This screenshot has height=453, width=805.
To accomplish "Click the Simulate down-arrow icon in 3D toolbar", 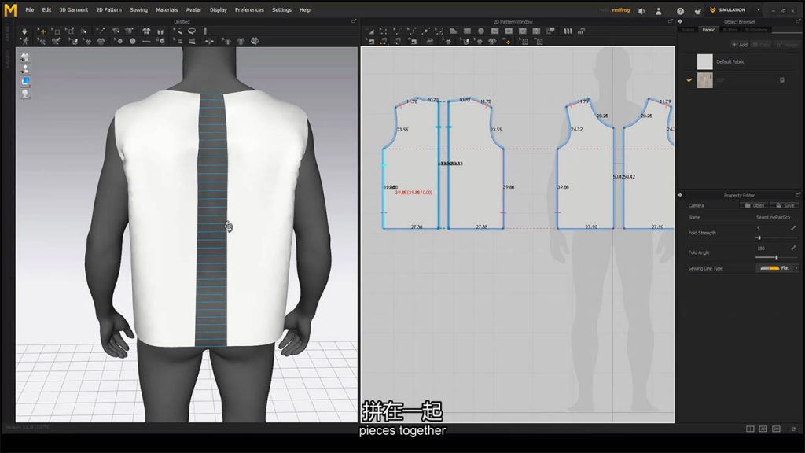I will pos(24,31).
